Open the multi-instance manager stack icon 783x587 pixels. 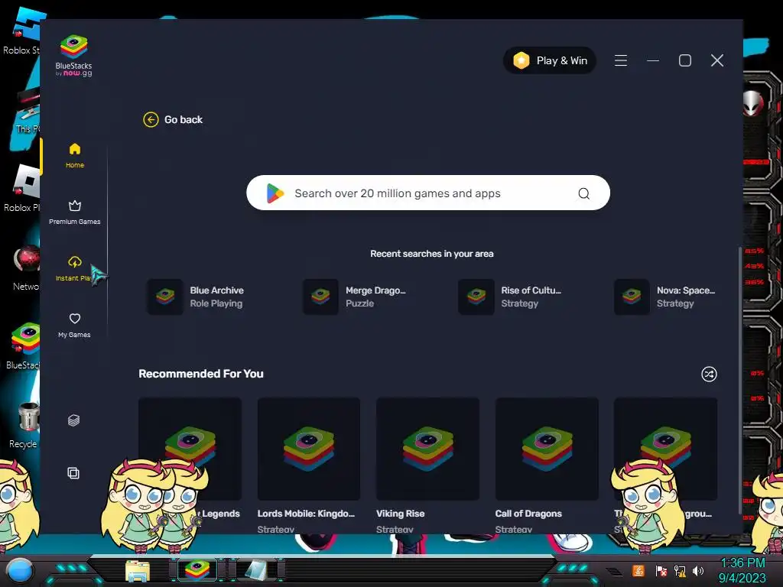74,420
